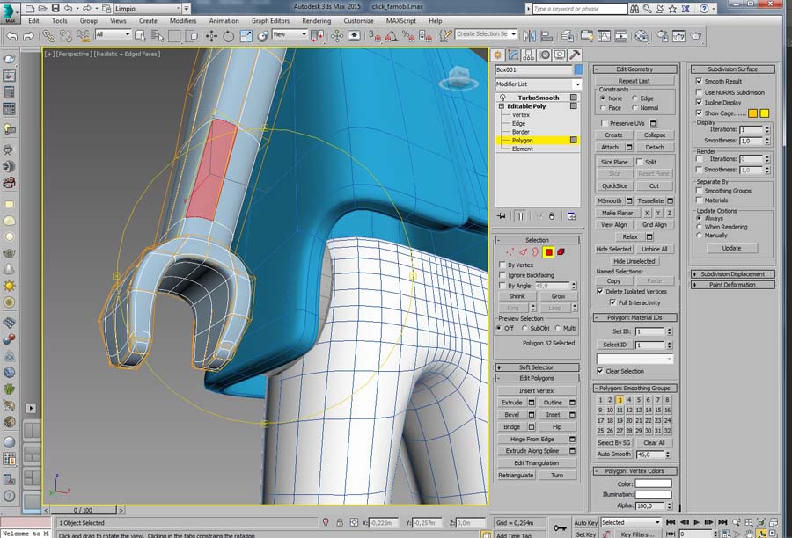The width and height of the screenshot is (792, 538).
Task: Open the Utilities hammer panel icon
Action: coord(574,55)
